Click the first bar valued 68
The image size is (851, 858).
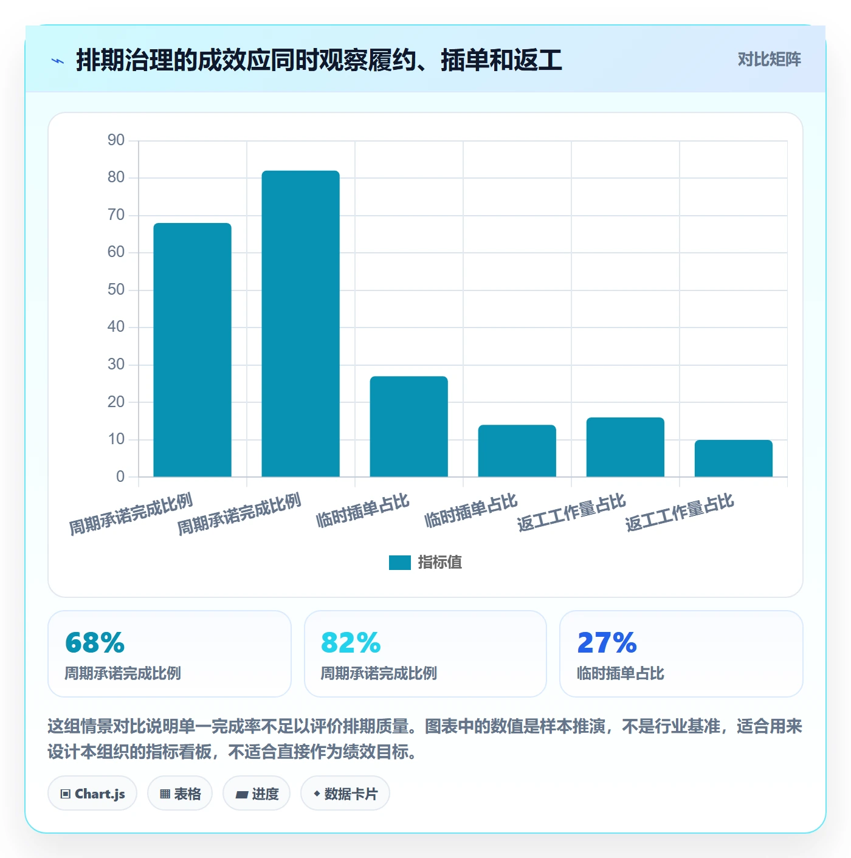[193, 350]
